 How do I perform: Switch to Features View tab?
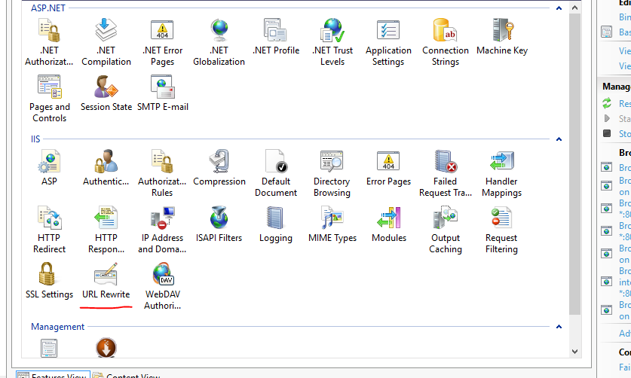point(53,375)
